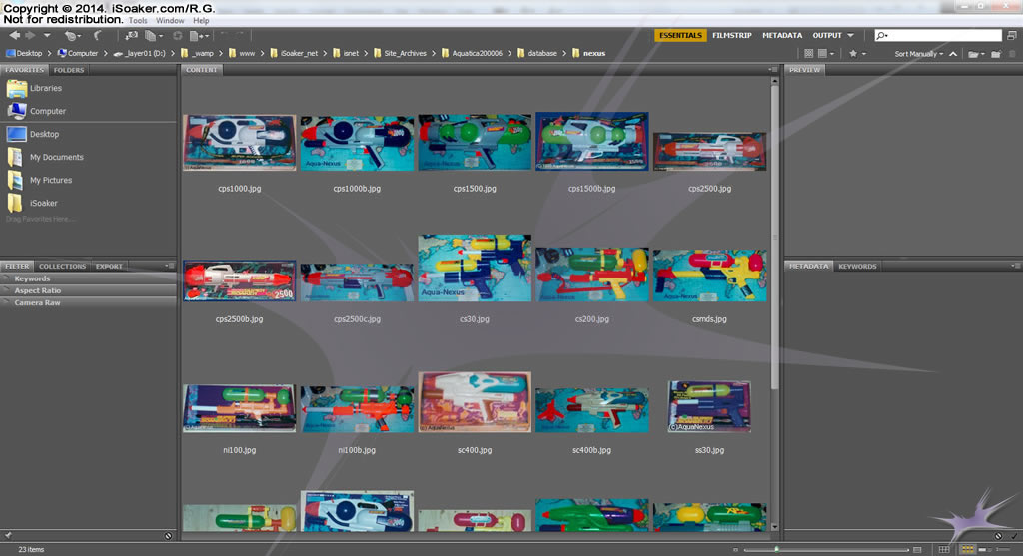Viewport: 1023px width, 556px height.
Task: Navigate to Desktop in the path bar
Action: 24,54
